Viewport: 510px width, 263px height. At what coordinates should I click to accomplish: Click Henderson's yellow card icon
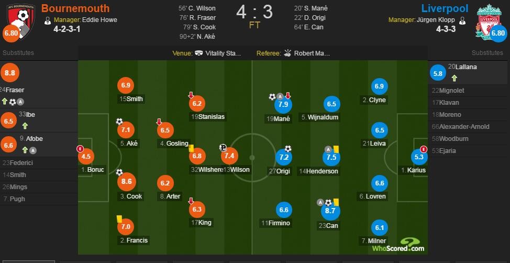(336, 149)
